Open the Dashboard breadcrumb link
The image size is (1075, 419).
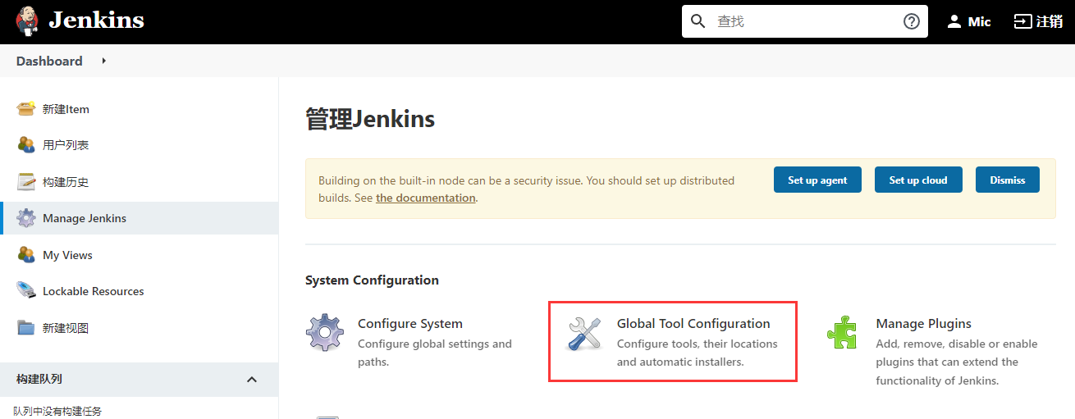[x=49, y=61]
